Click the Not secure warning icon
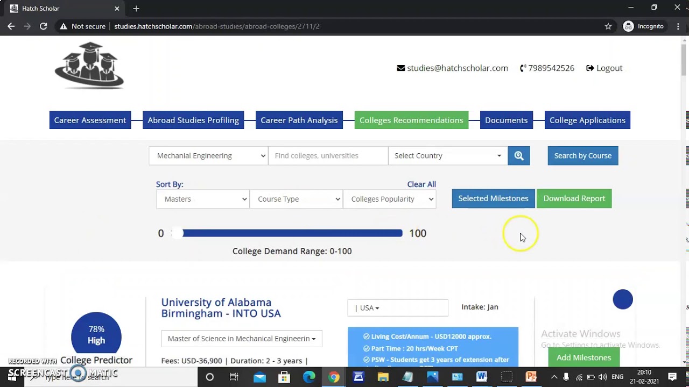Viewport: 689px width, 387px height. (64, 26)
